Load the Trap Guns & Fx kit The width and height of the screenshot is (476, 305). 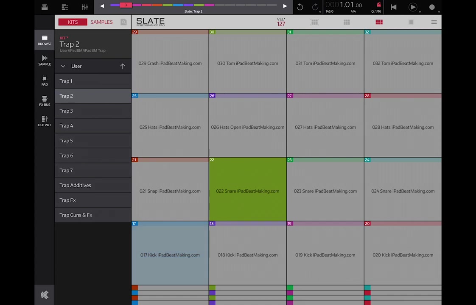point(76,215)
